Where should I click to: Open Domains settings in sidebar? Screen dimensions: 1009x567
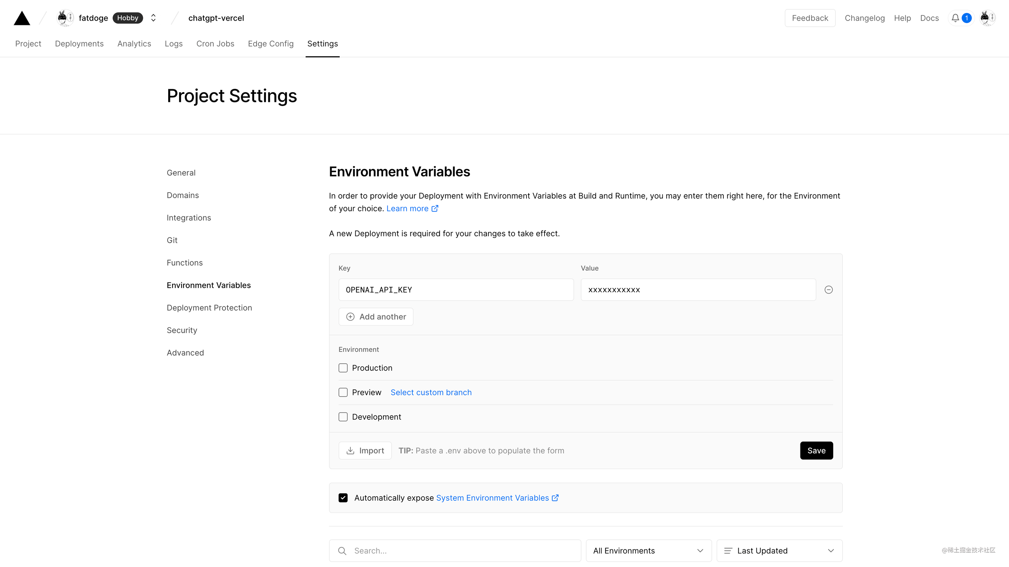coord(183,195)
